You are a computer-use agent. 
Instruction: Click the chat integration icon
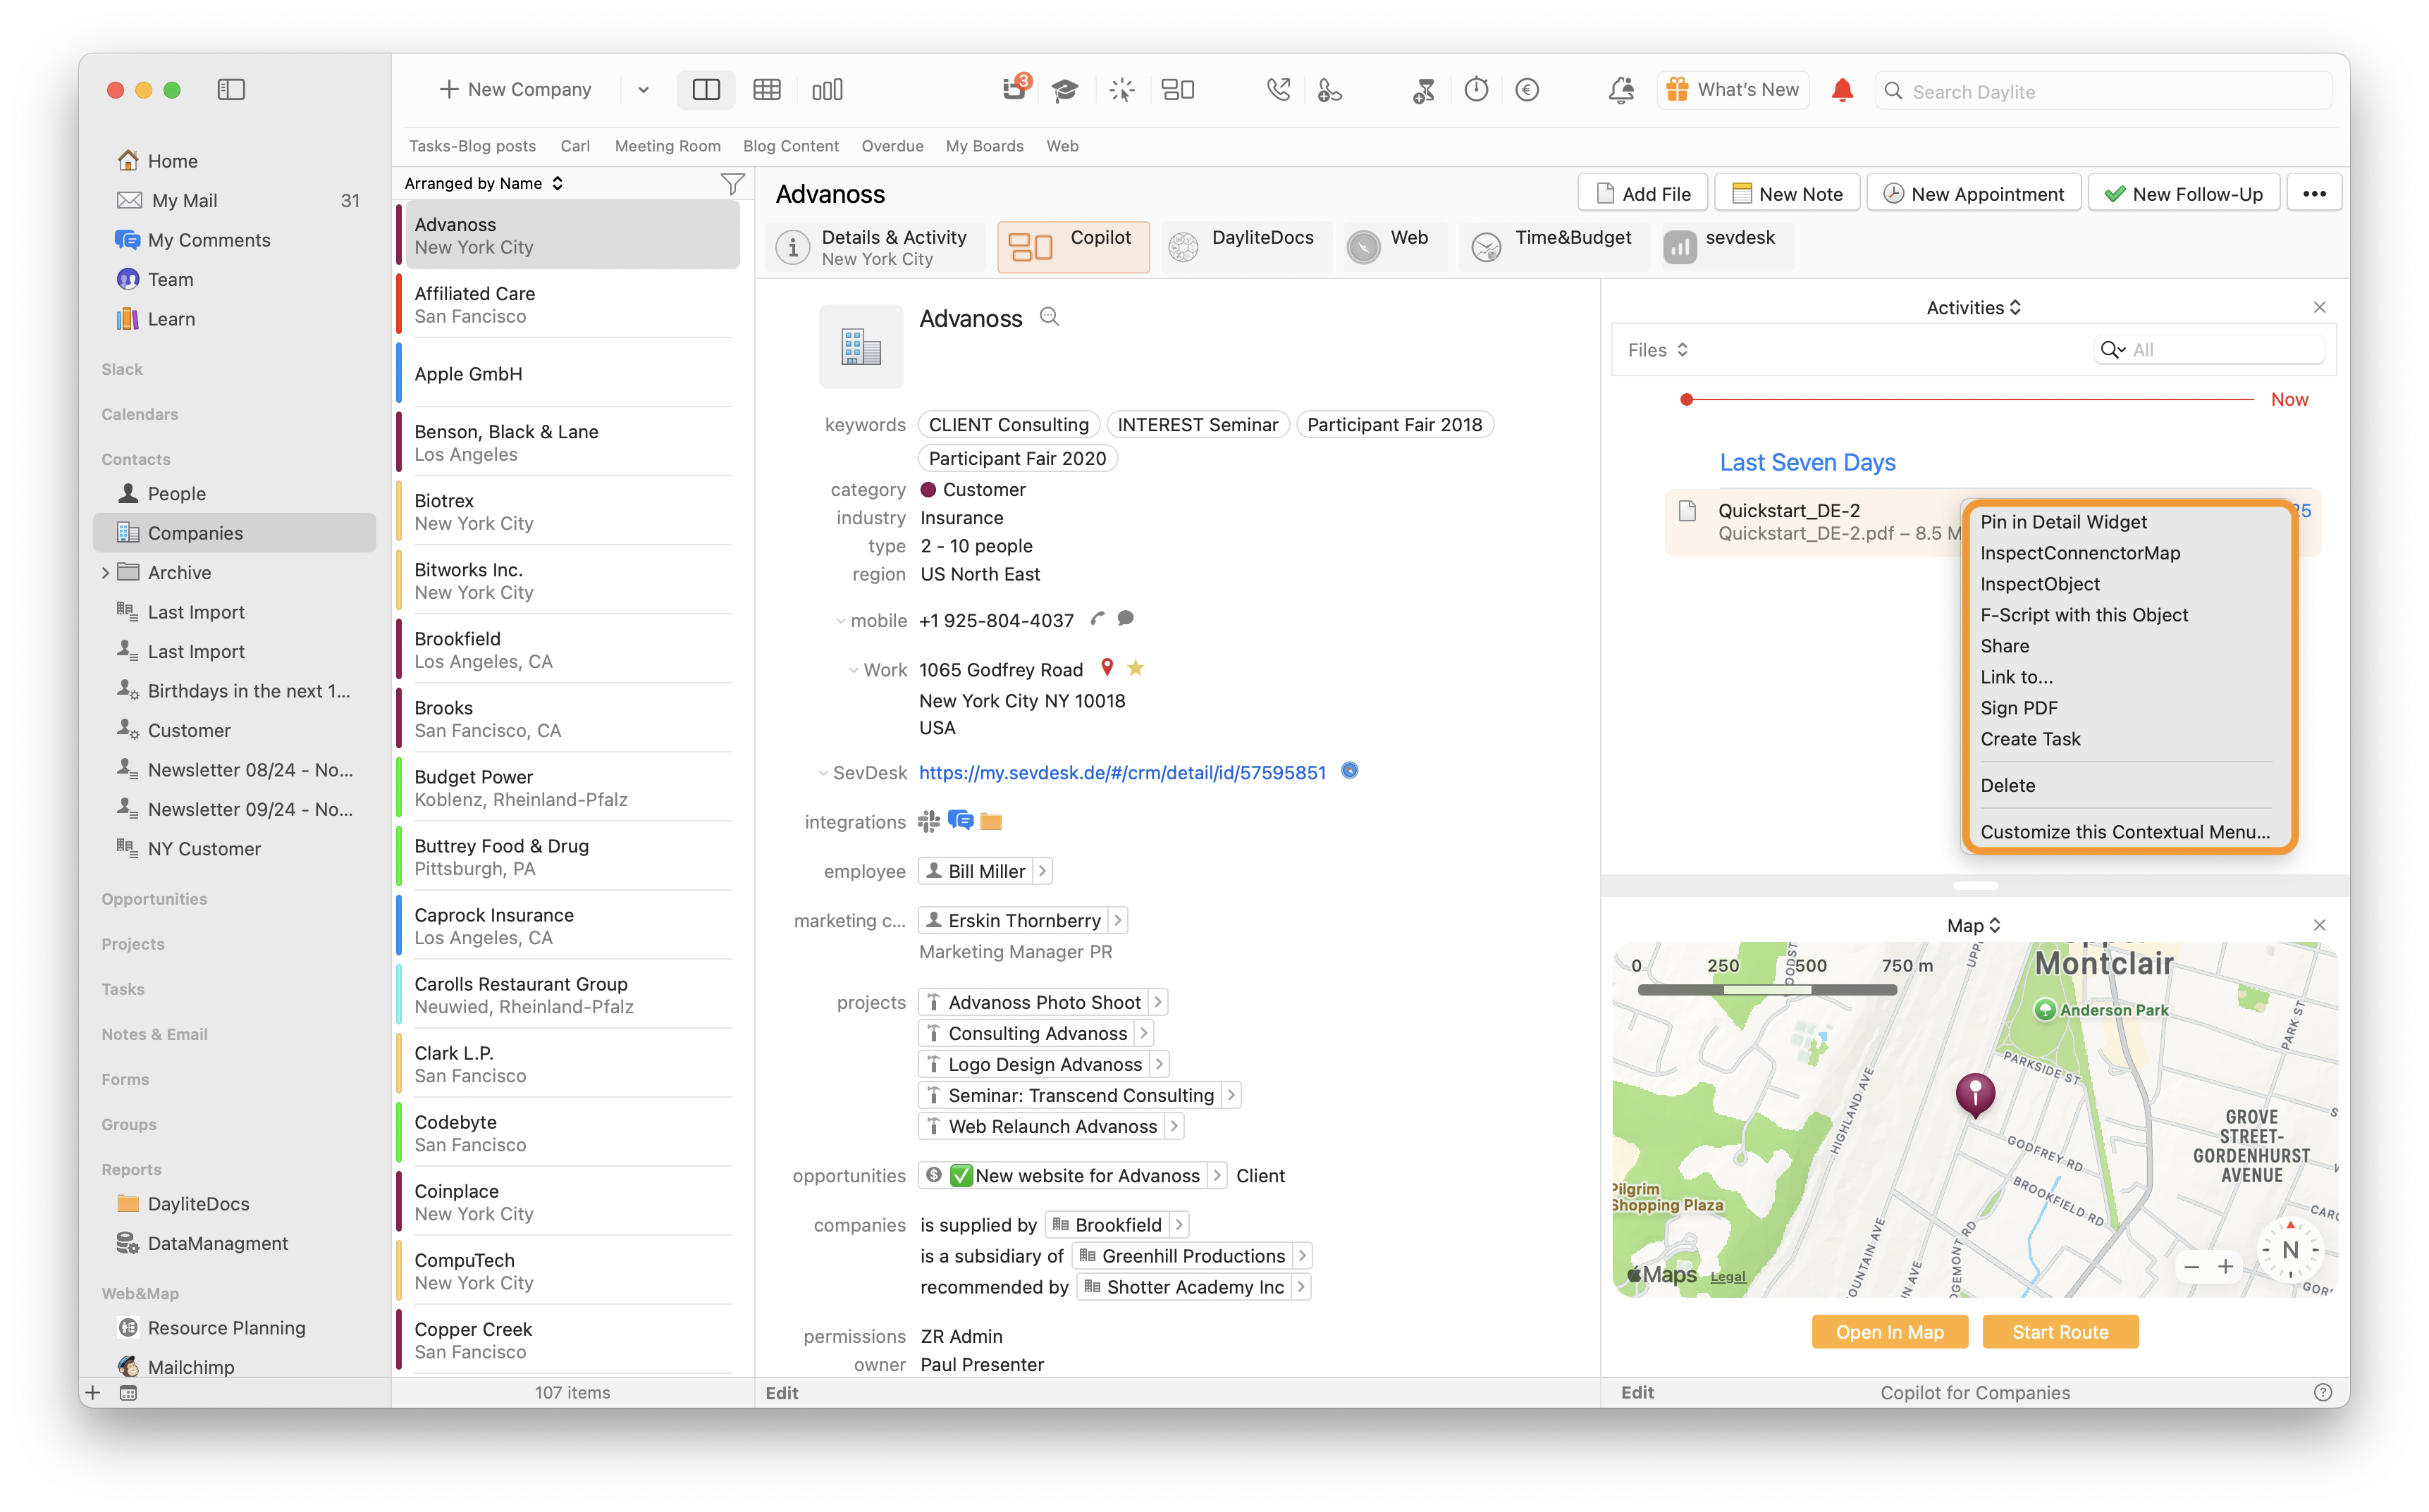pos(961,821)
